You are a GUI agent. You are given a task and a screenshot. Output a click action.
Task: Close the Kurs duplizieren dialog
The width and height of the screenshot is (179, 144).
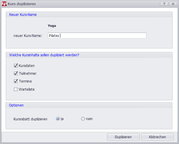(x=173, y=4)
